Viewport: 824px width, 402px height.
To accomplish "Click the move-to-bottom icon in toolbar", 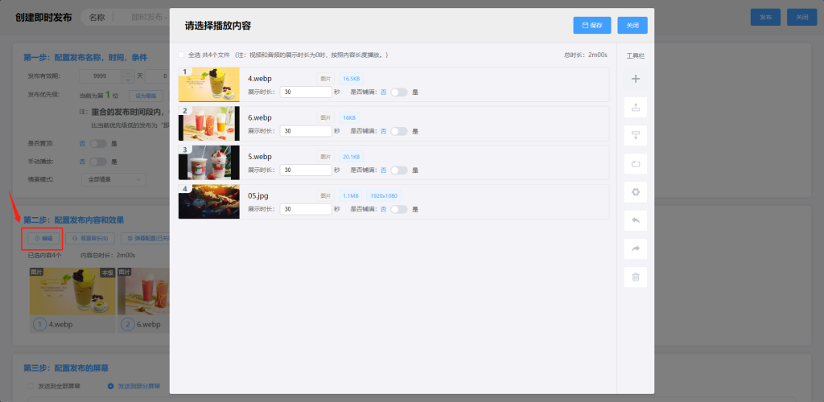I will point(636,135).
